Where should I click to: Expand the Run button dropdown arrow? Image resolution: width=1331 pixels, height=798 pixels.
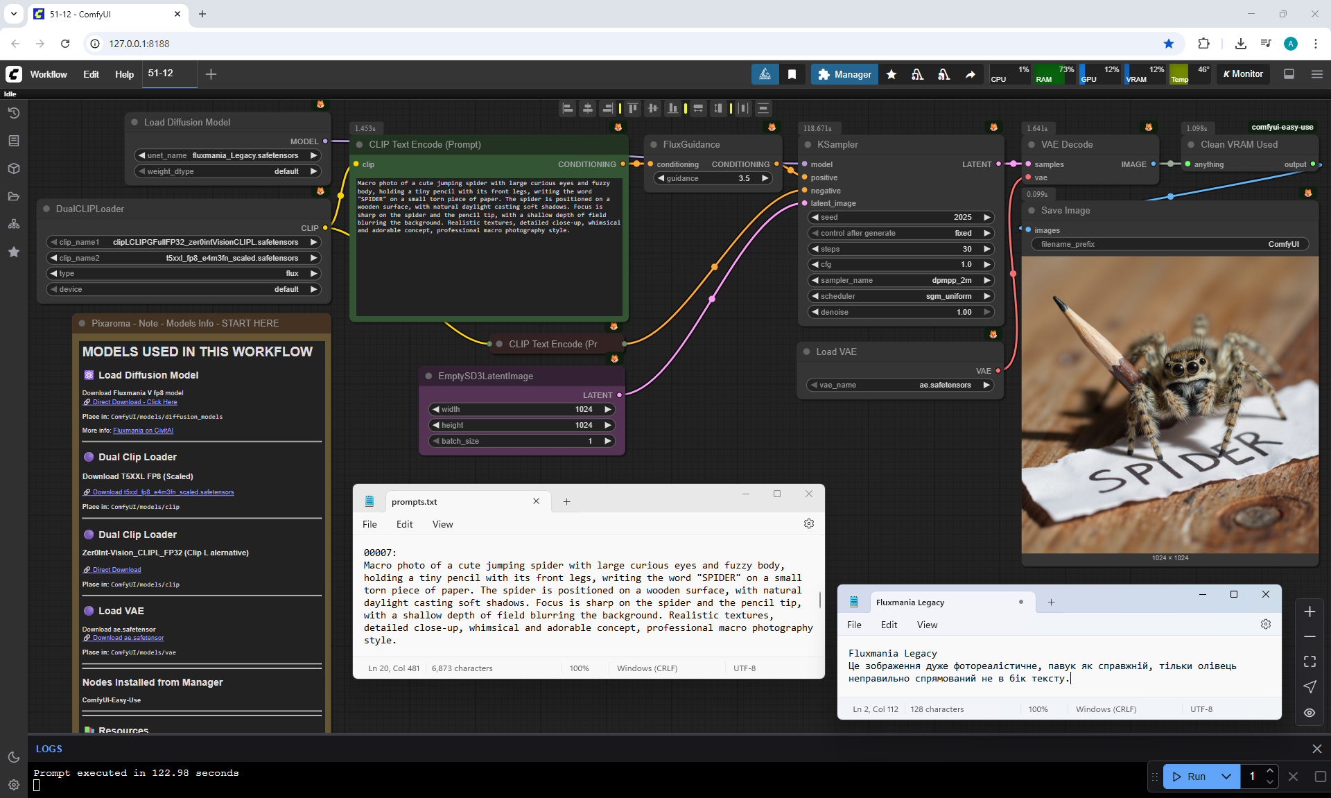coord(1226,777)
